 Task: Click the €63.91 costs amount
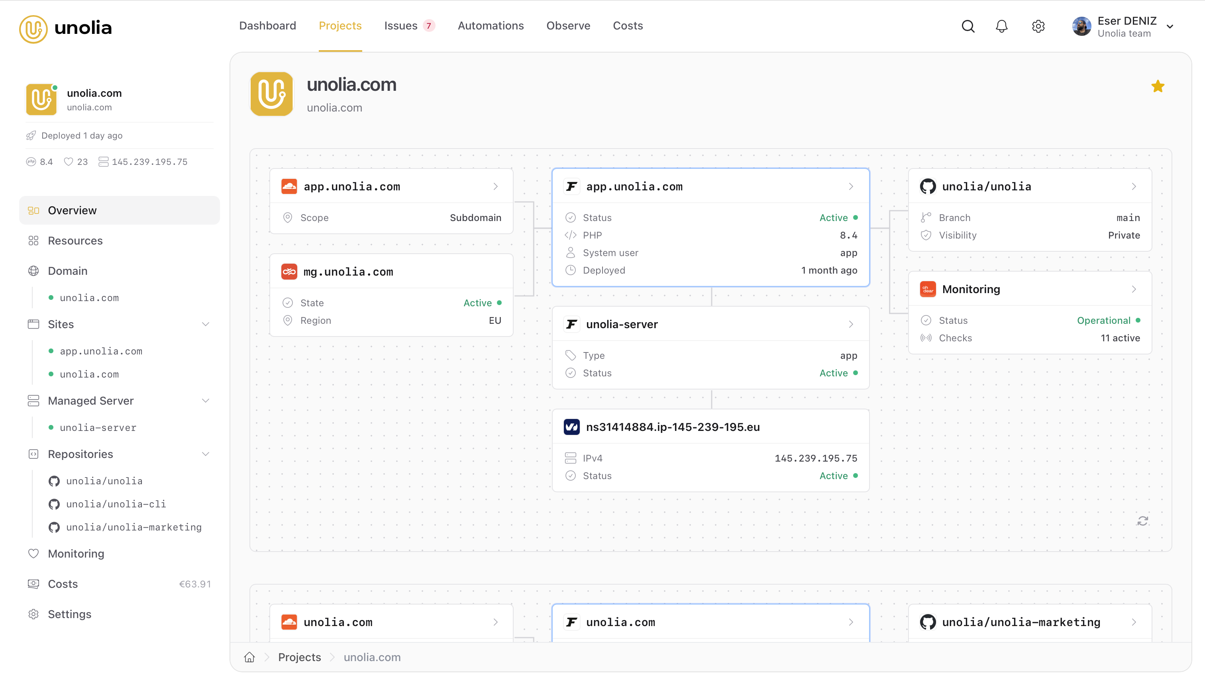coord(195,583)
